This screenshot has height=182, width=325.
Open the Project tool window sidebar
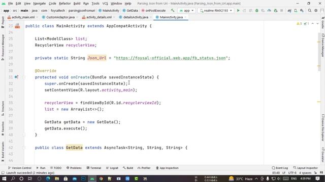(x=3, y=22)
